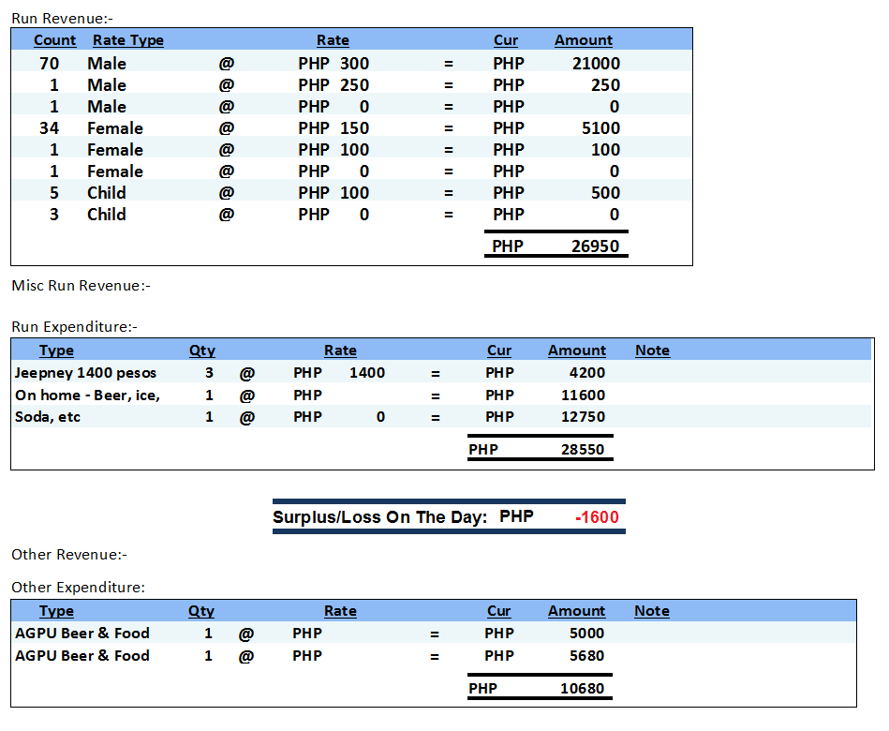The height and width of the screenshot is (731, 889).
Task: Select the Jeepney 1400 pesos expenditure row
Action: point(85,373)
